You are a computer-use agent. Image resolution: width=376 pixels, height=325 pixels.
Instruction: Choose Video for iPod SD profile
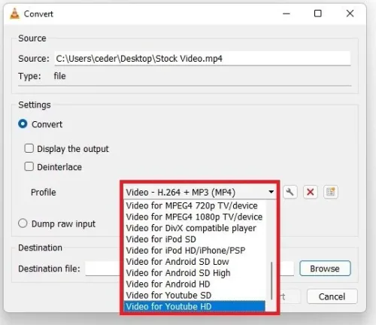pyautogui.click(x=195, y=239)
